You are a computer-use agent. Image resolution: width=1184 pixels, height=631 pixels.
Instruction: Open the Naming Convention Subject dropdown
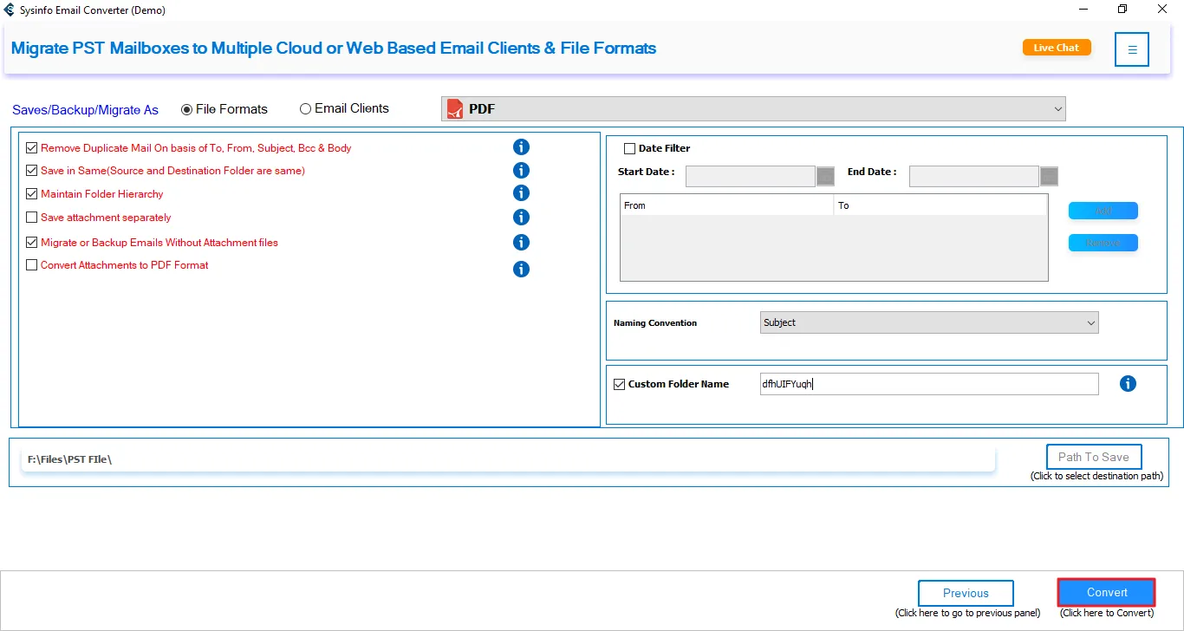pos(928,322)
